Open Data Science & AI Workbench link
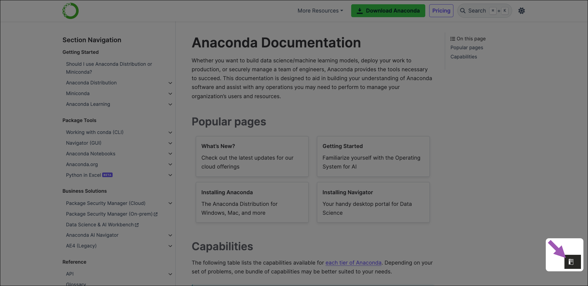Viewport: 588px width, 286px height. 100,225
